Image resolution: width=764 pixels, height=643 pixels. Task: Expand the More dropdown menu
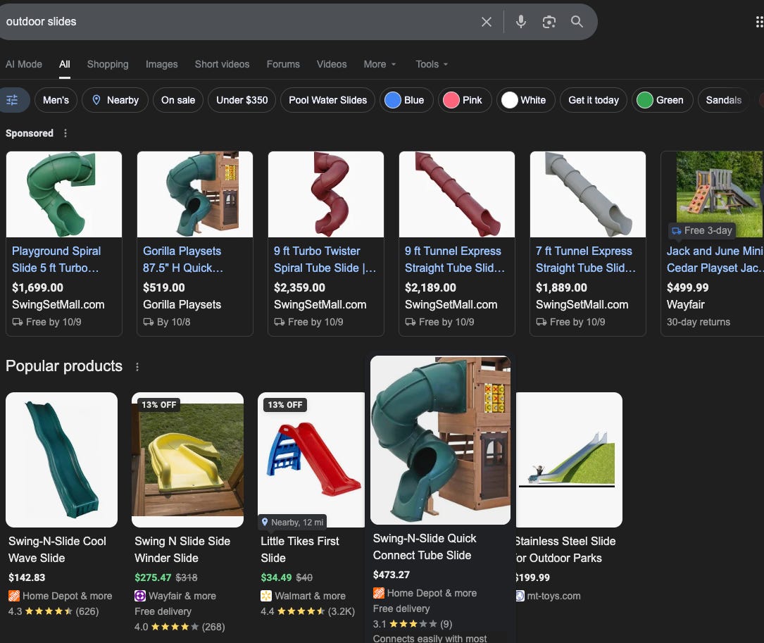coord(380,64)
